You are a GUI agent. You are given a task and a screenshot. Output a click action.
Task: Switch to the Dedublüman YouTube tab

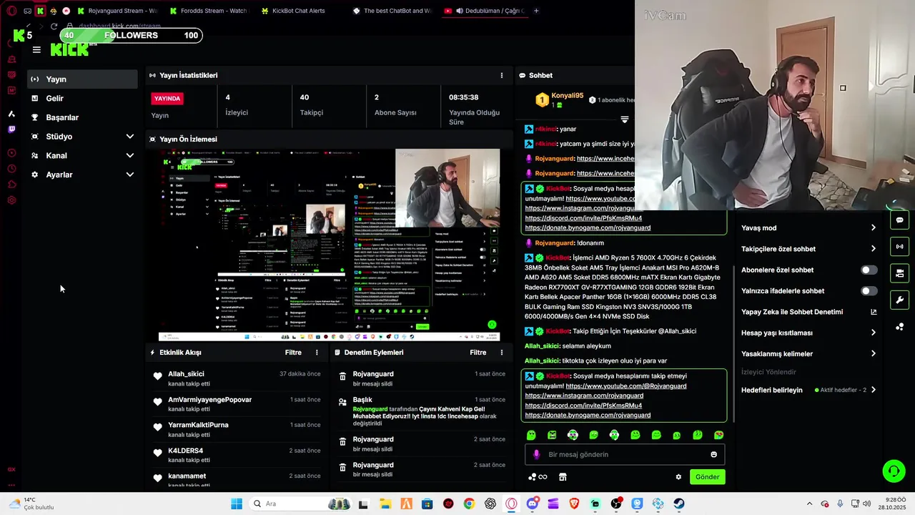484,11
